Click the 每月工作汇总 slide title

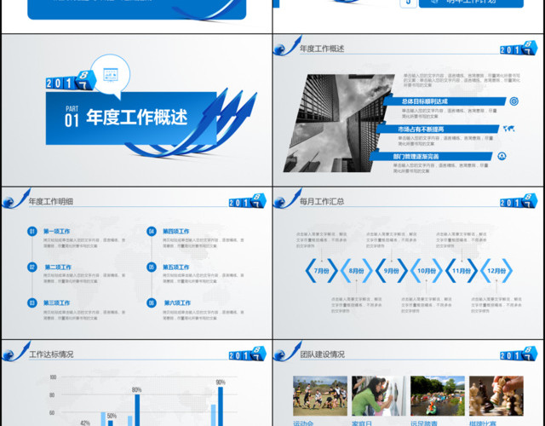(322, 201)
